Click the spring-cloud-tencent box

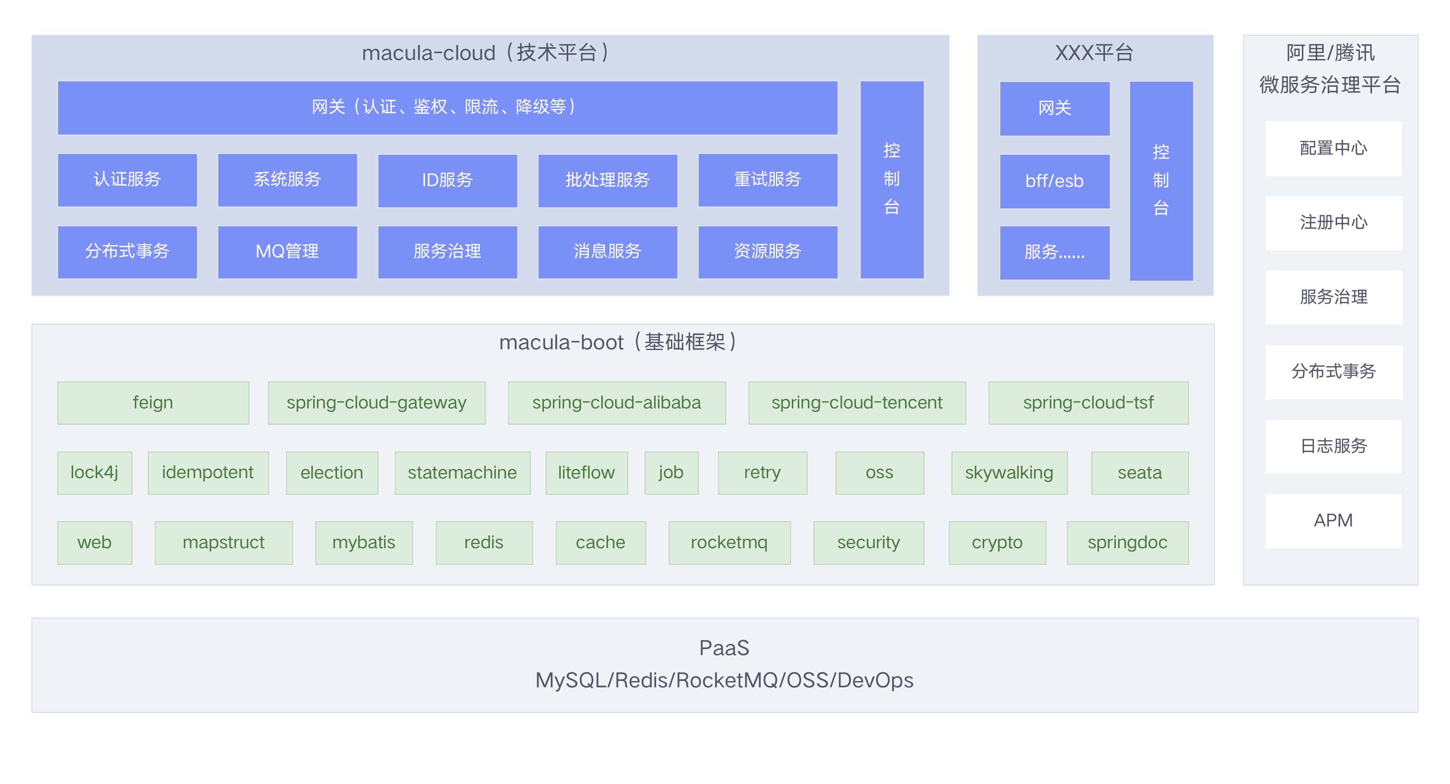(x=857, y=403)
